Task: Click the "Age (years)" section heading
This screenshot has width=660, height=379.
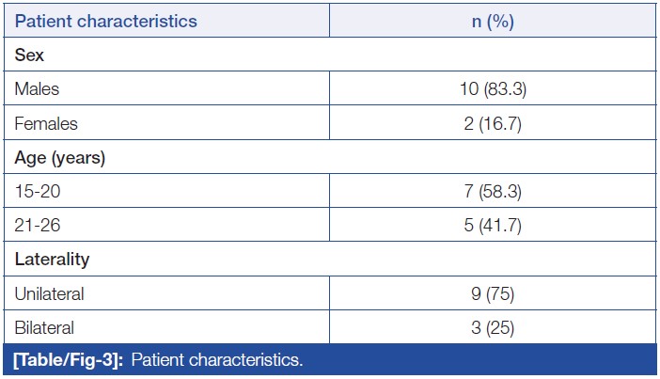Action: (x=59, y=158)
